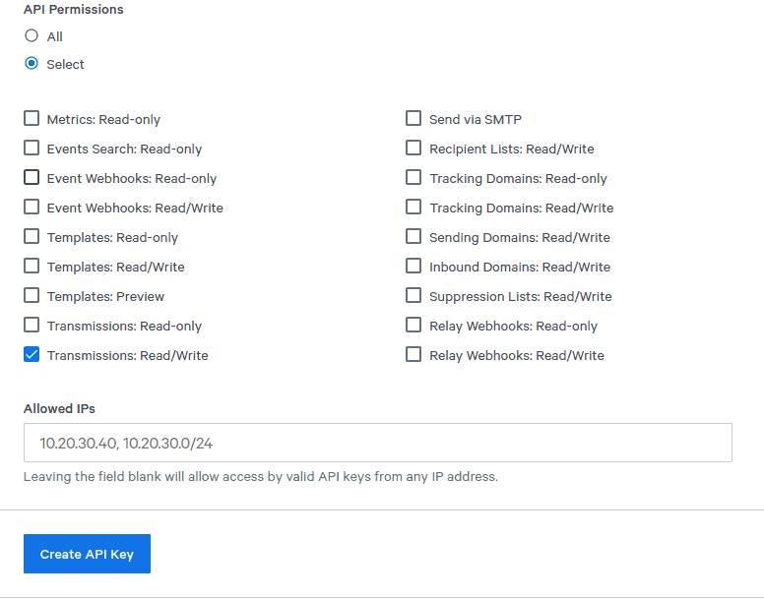This screenshot has width=764, height=599.
Task: Enable Send via SMTP checkbox
Action: click(414, 118)
